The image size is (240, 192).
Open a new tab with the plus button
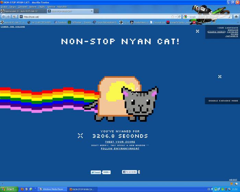tap(97, 11)
